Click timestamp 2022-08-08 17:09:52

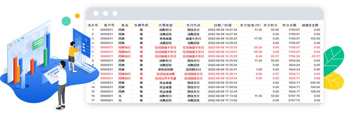[x=223, y=87]
